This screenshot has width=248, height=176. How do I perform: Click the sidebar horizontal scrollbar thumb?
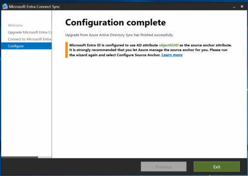(19, 157)
